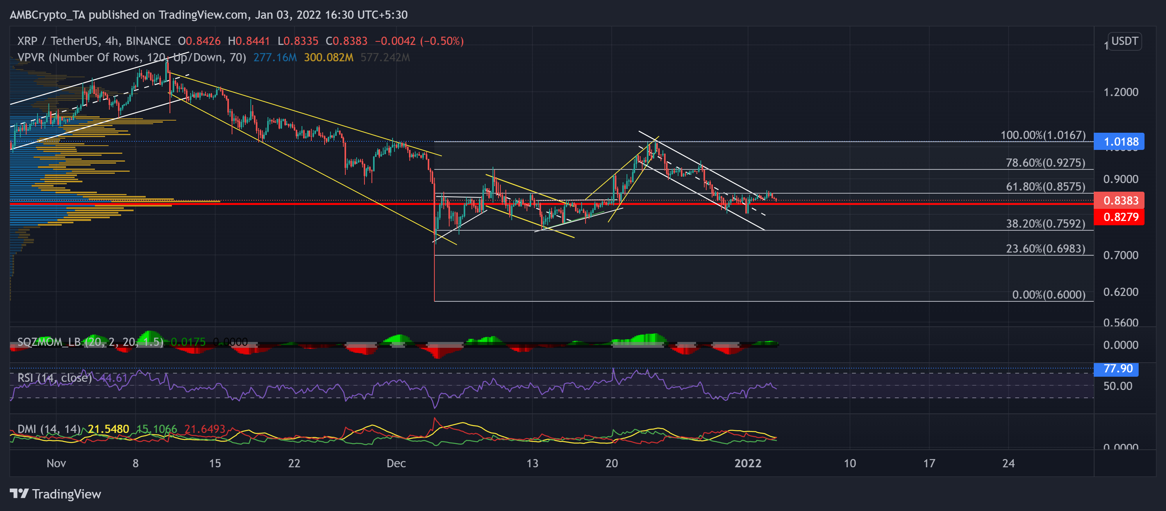
Task: Click the 100.00%(1.0167) Fibonacci label
Action: pyautogui.click(x=1043, y=135)
